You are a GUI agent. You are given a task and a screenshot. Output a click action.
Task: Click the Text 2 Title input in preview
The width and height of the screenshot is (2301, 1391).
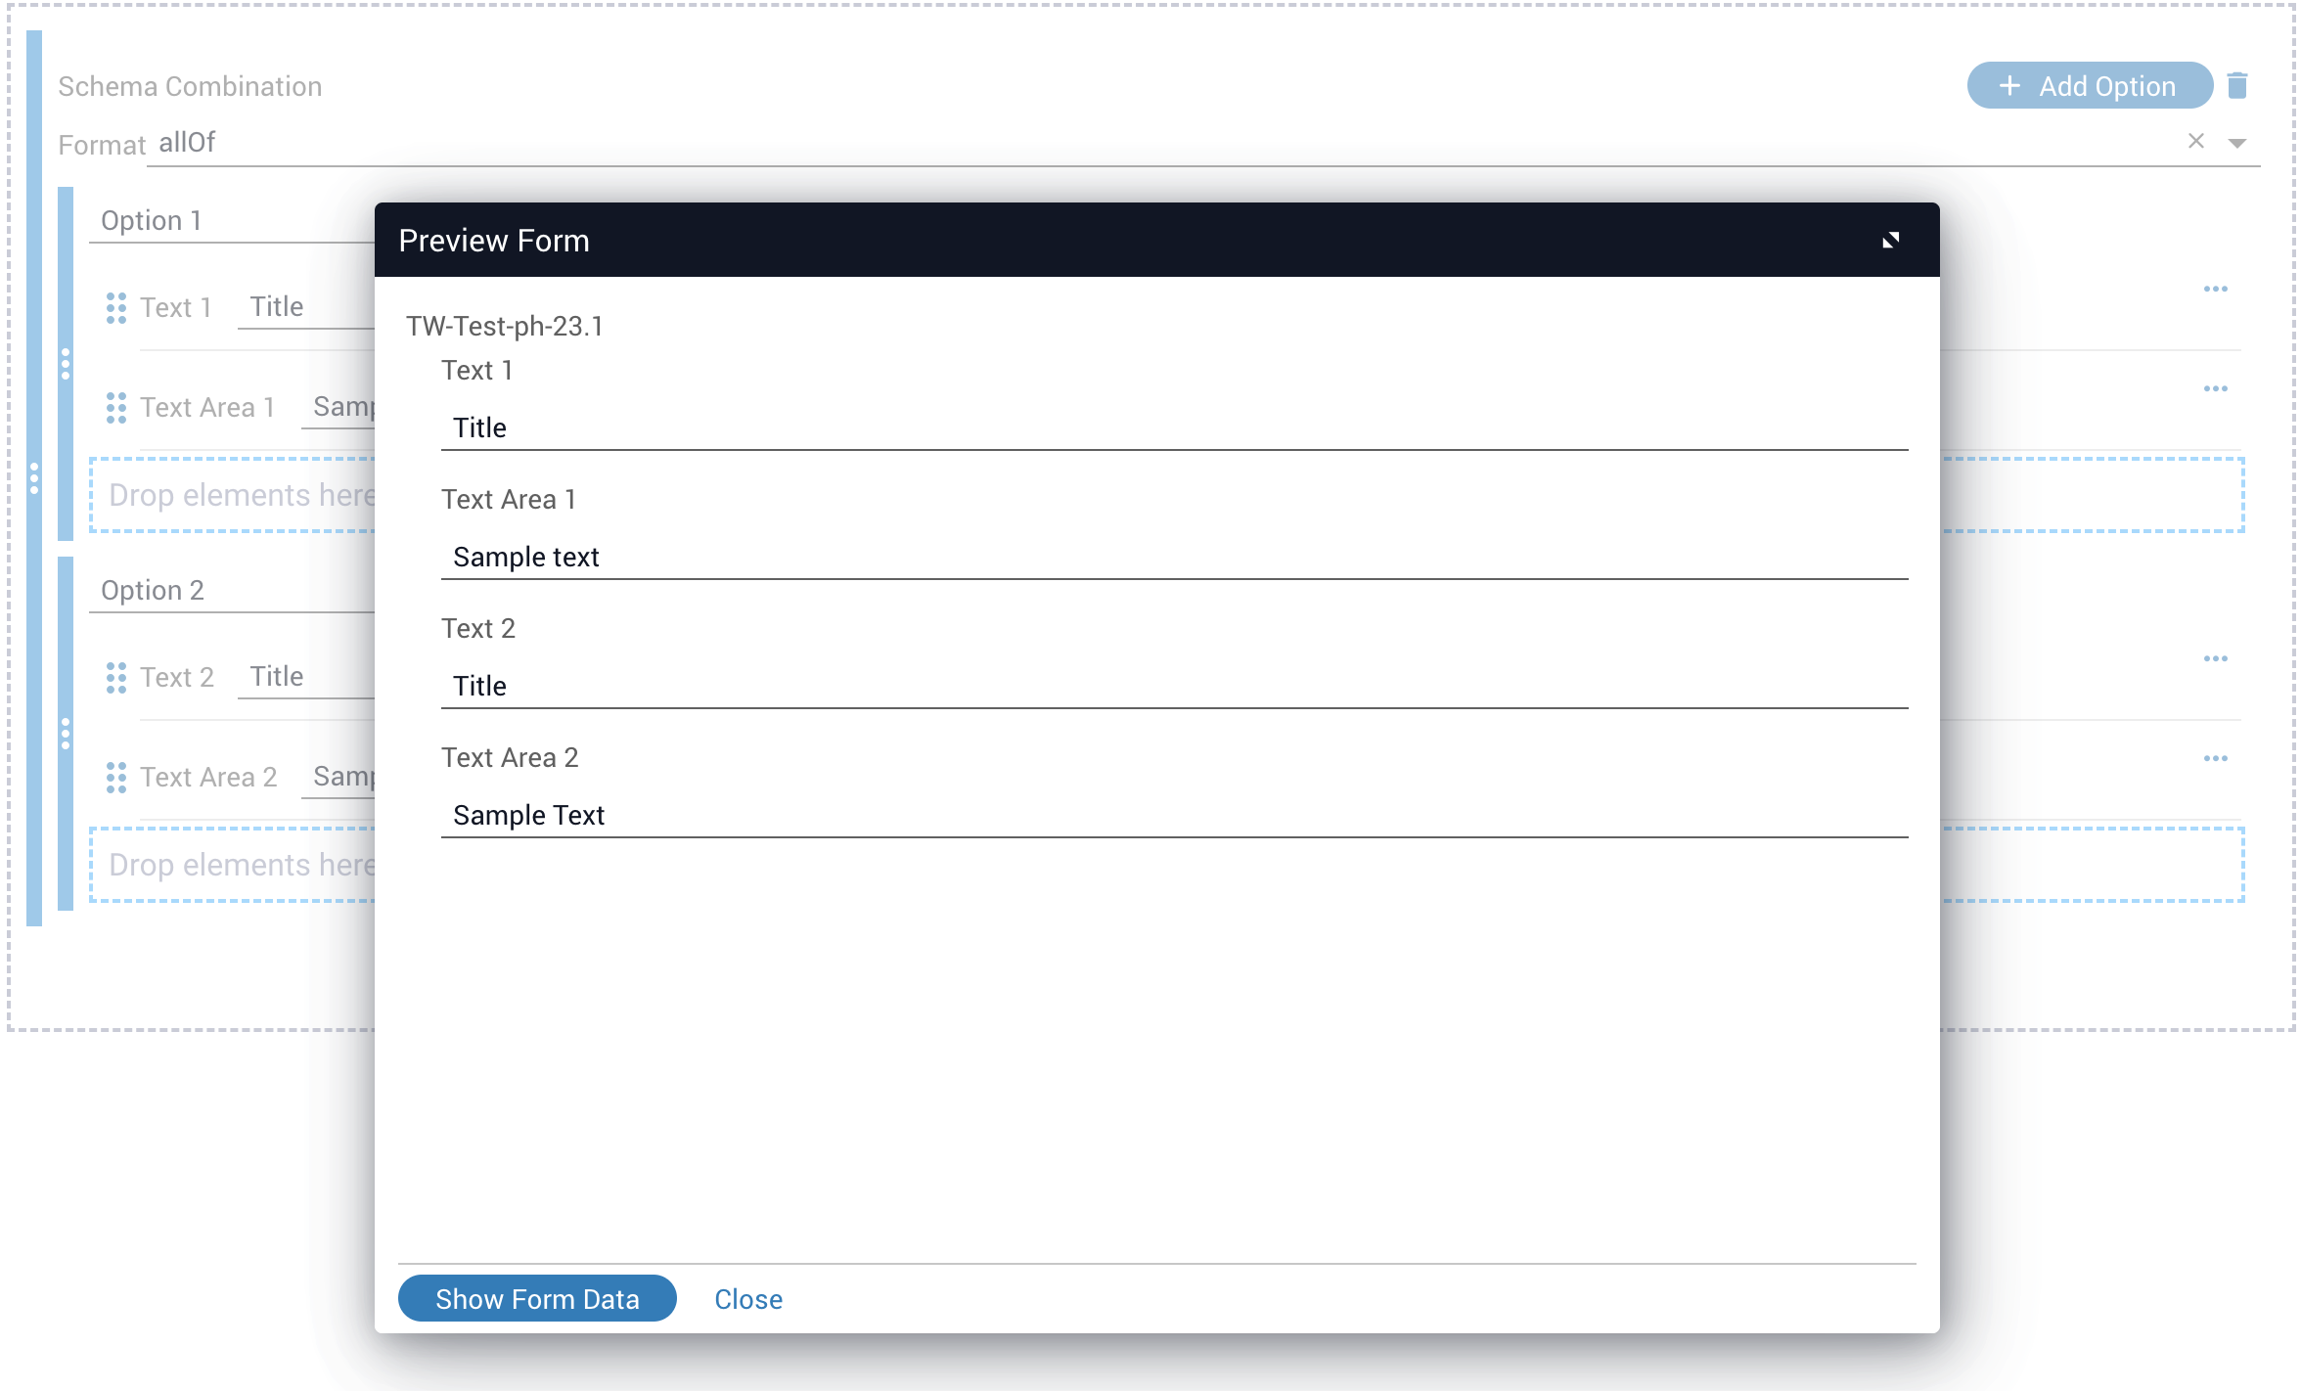1174,687
